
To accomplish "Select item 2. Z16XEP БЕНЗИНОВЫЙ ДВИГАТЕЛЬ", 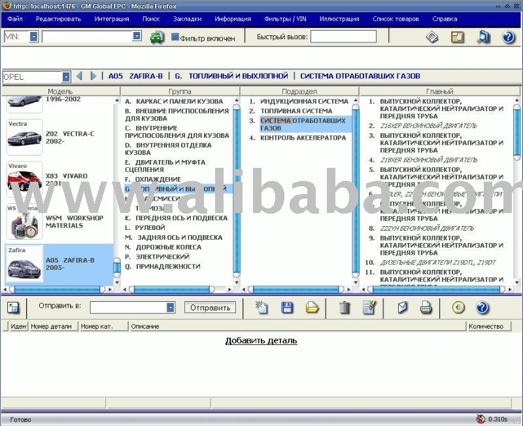I will coord(423,125).
